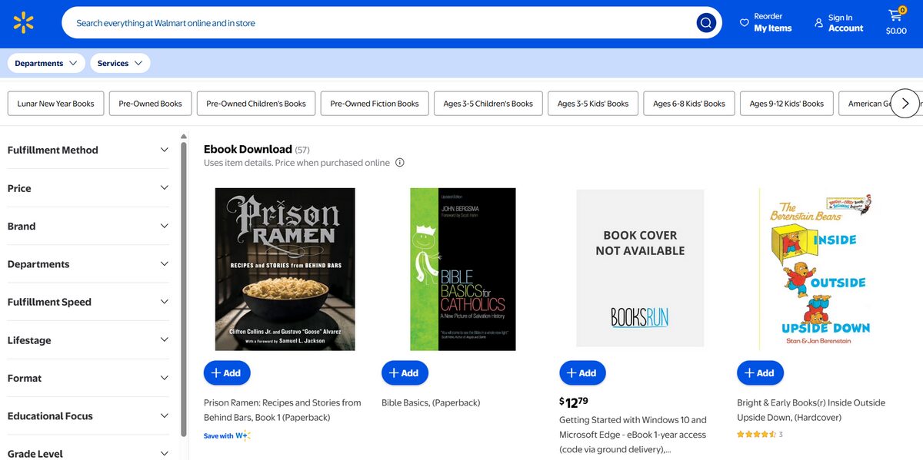Expand the Fulfillment Method filter
The height and width of the screenshot is (460, 923).
(x=88, y=150)
